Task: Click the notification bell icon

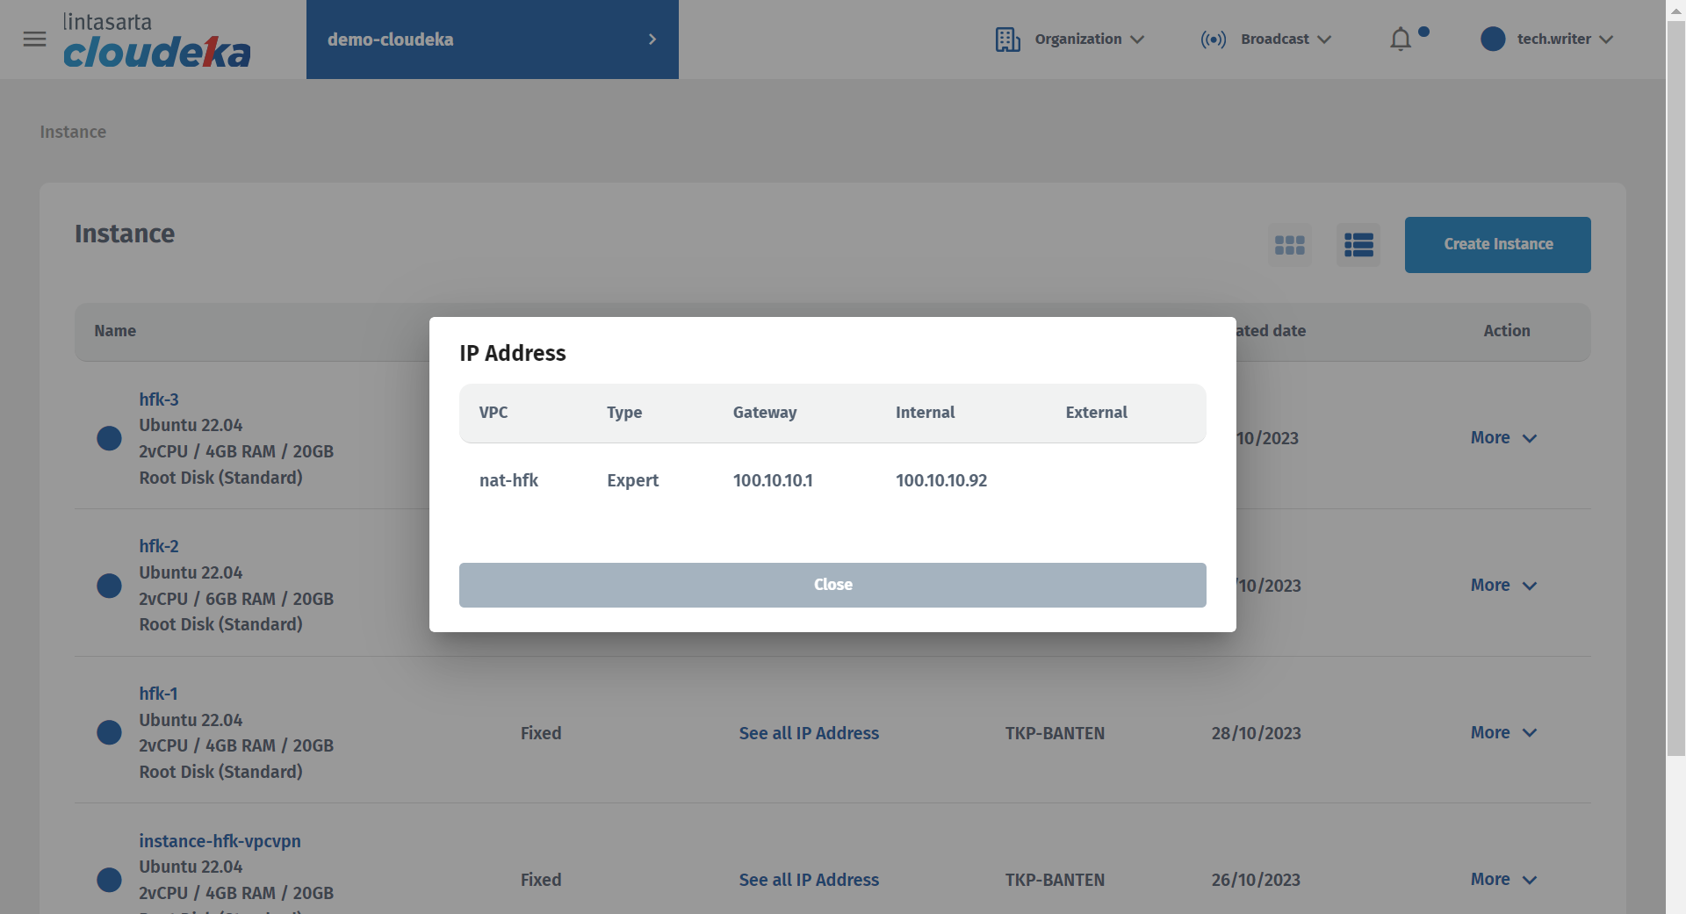Action: tap(1401, 40)
